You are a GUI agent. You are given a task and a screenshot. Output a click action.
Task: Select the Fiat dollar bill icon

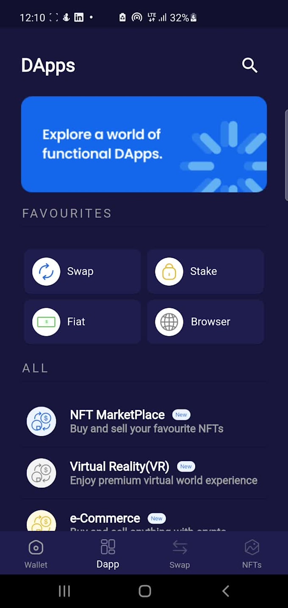pos(46,322)
